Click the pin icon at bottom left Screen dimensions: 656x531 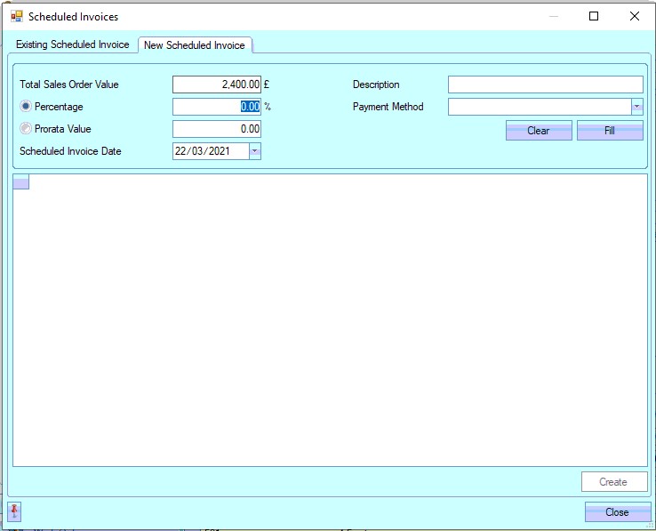14,511
